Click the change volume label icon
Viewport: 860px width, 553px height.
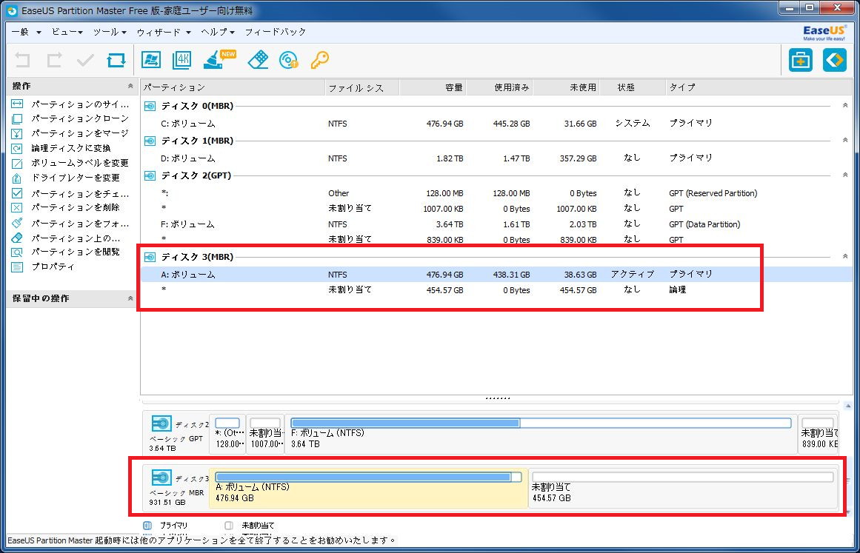tap(17, 163)
